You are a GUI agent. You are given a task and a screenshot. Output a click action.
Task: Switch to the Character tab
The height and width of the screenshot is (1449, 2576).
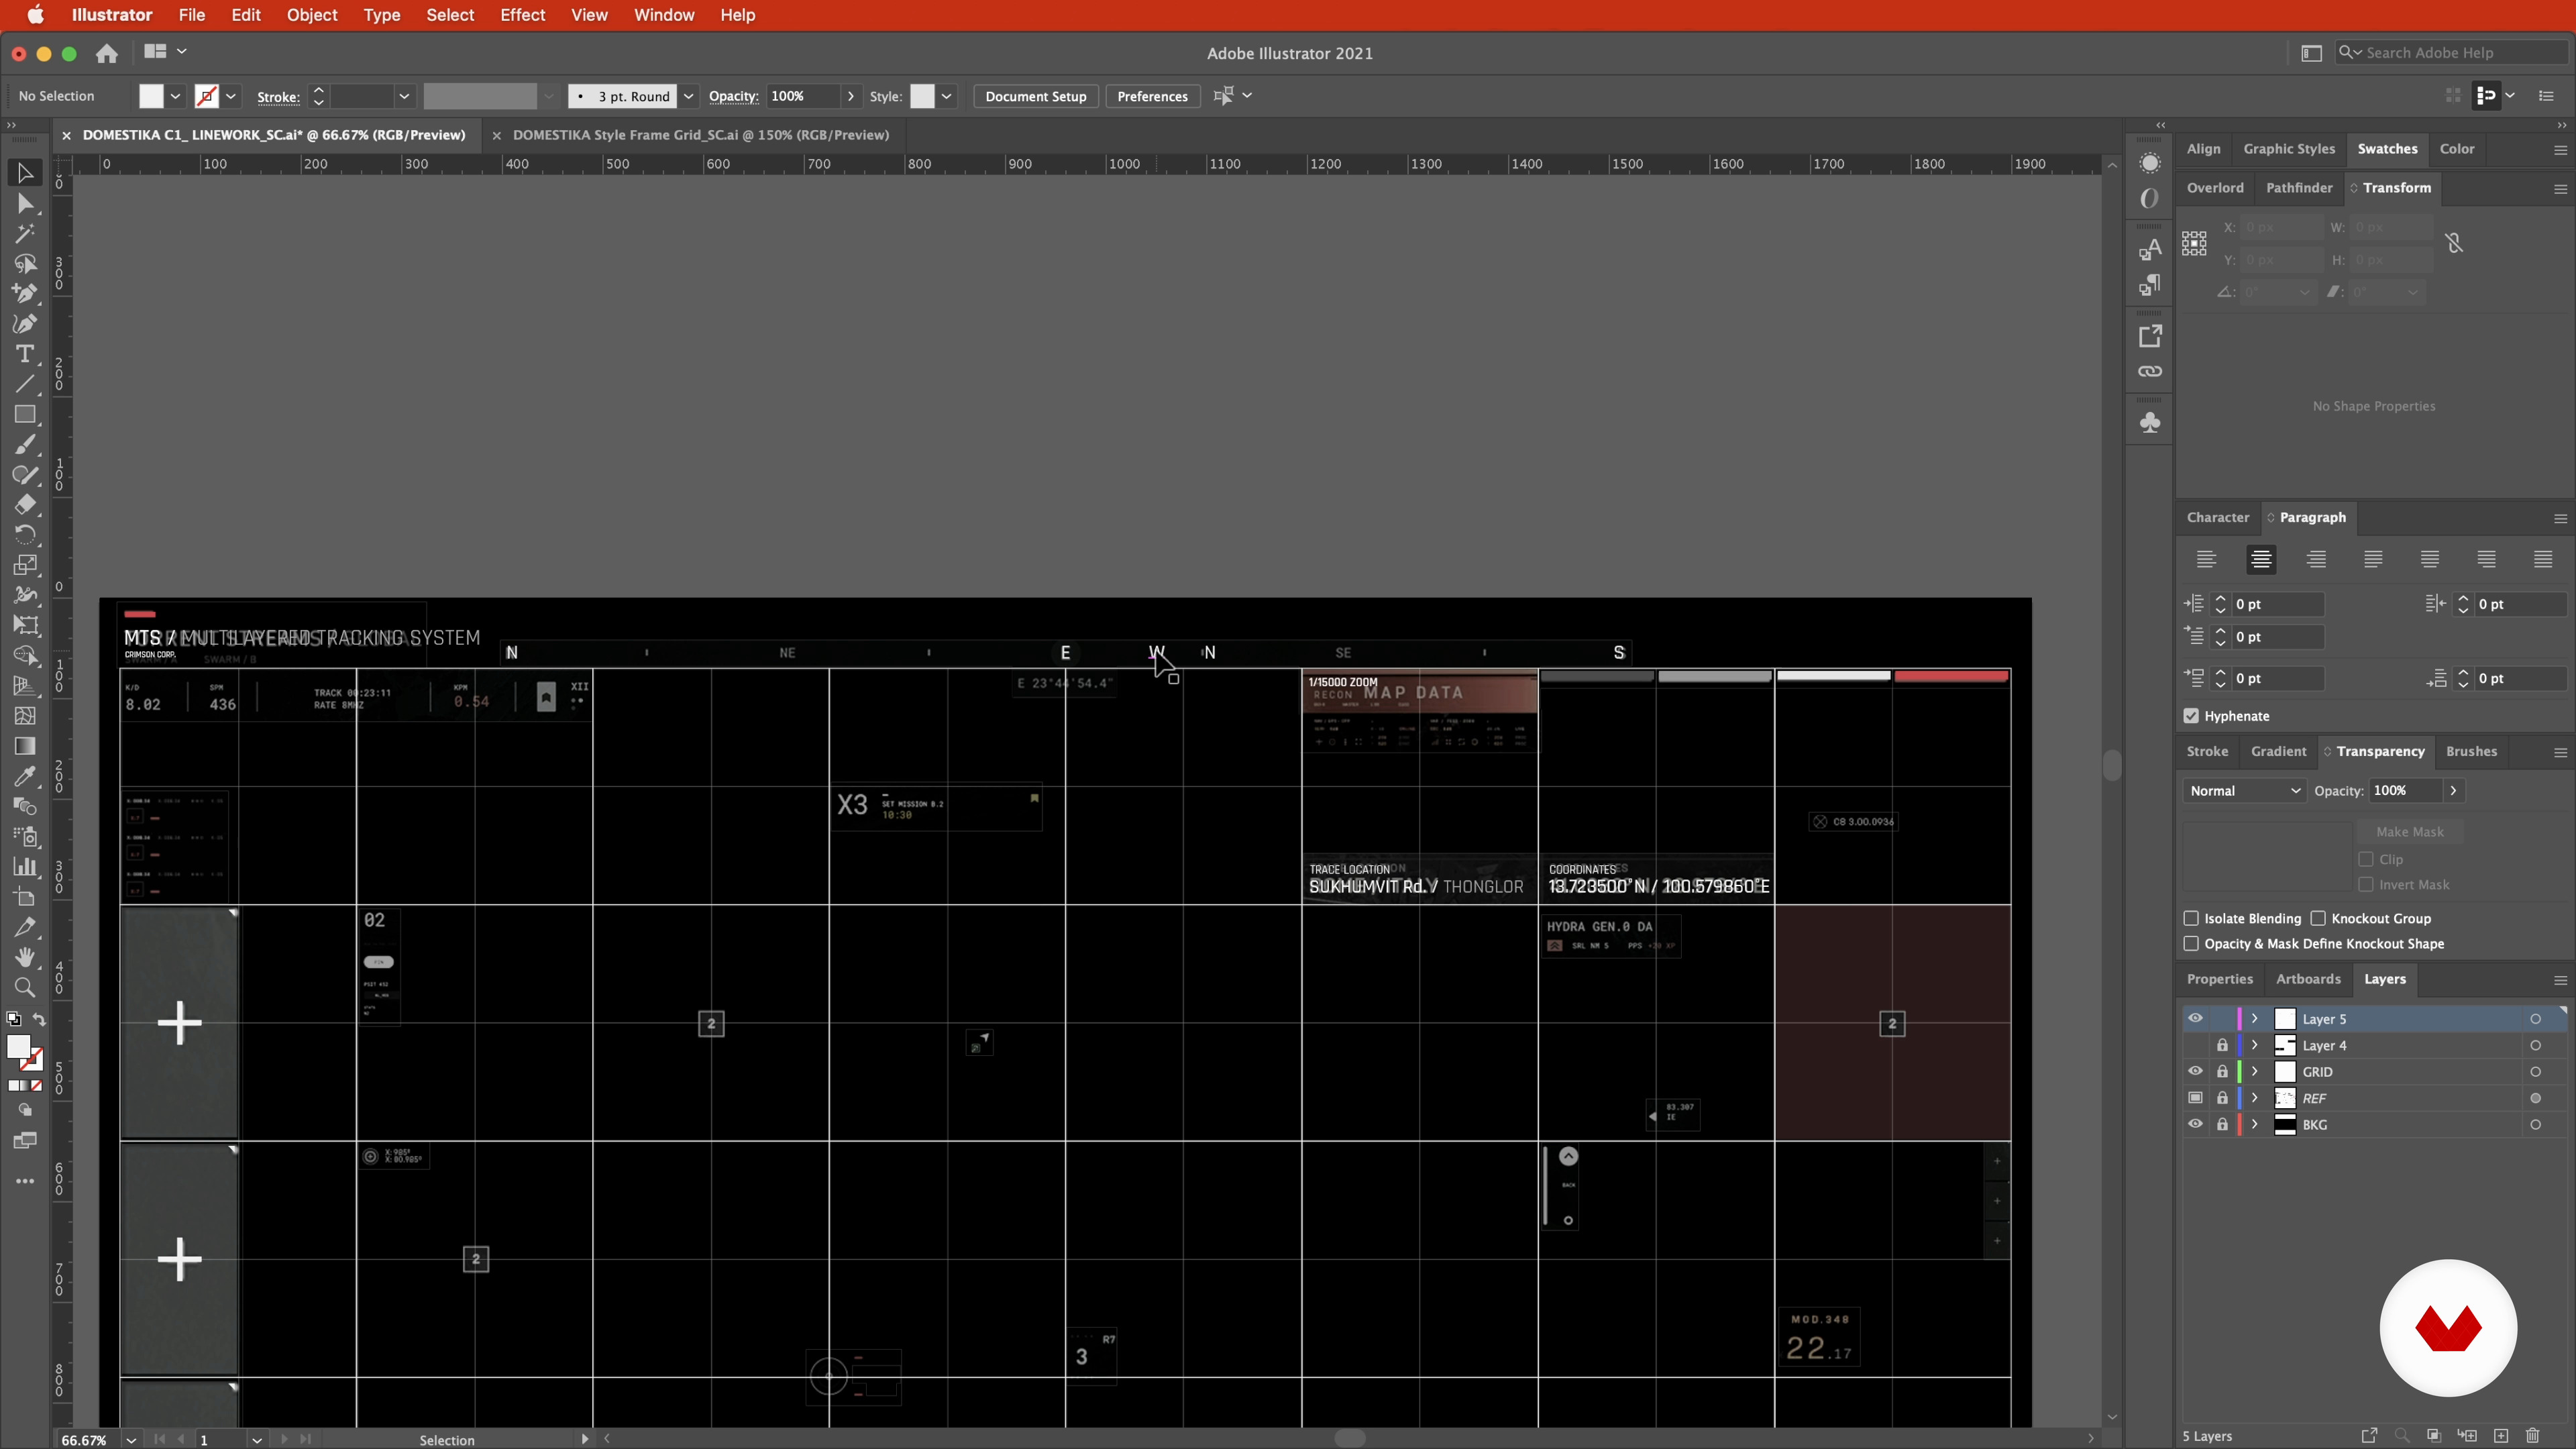pos(2217,517)
